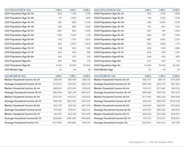
Task: Click the $58,261 median income cell
Action: [57, 79]
